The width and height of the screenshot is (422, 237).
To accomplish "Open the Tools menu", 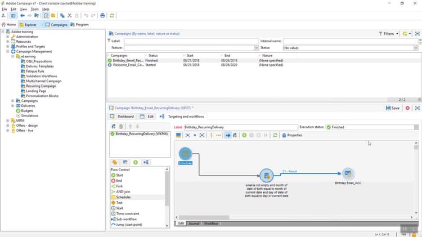I will tap(35, 9).
